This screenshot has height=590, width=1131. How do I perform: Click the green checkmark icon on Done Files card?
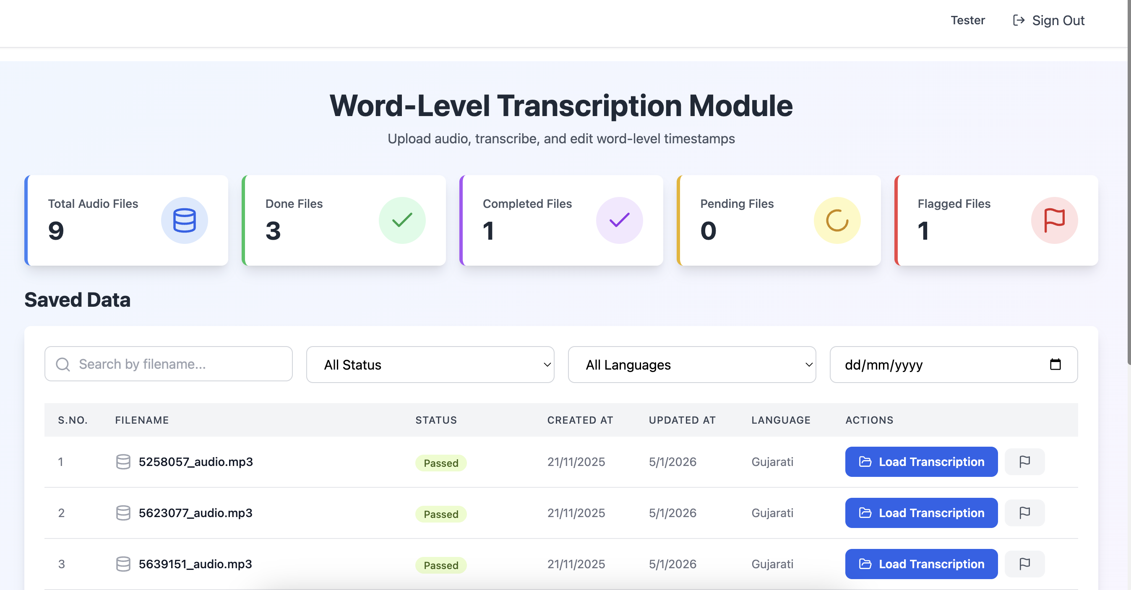[402, 220]
